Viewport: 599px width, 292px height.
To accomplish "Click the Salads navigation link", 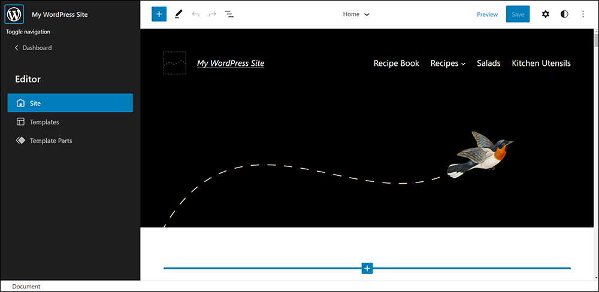I will (x=489, y=63).
